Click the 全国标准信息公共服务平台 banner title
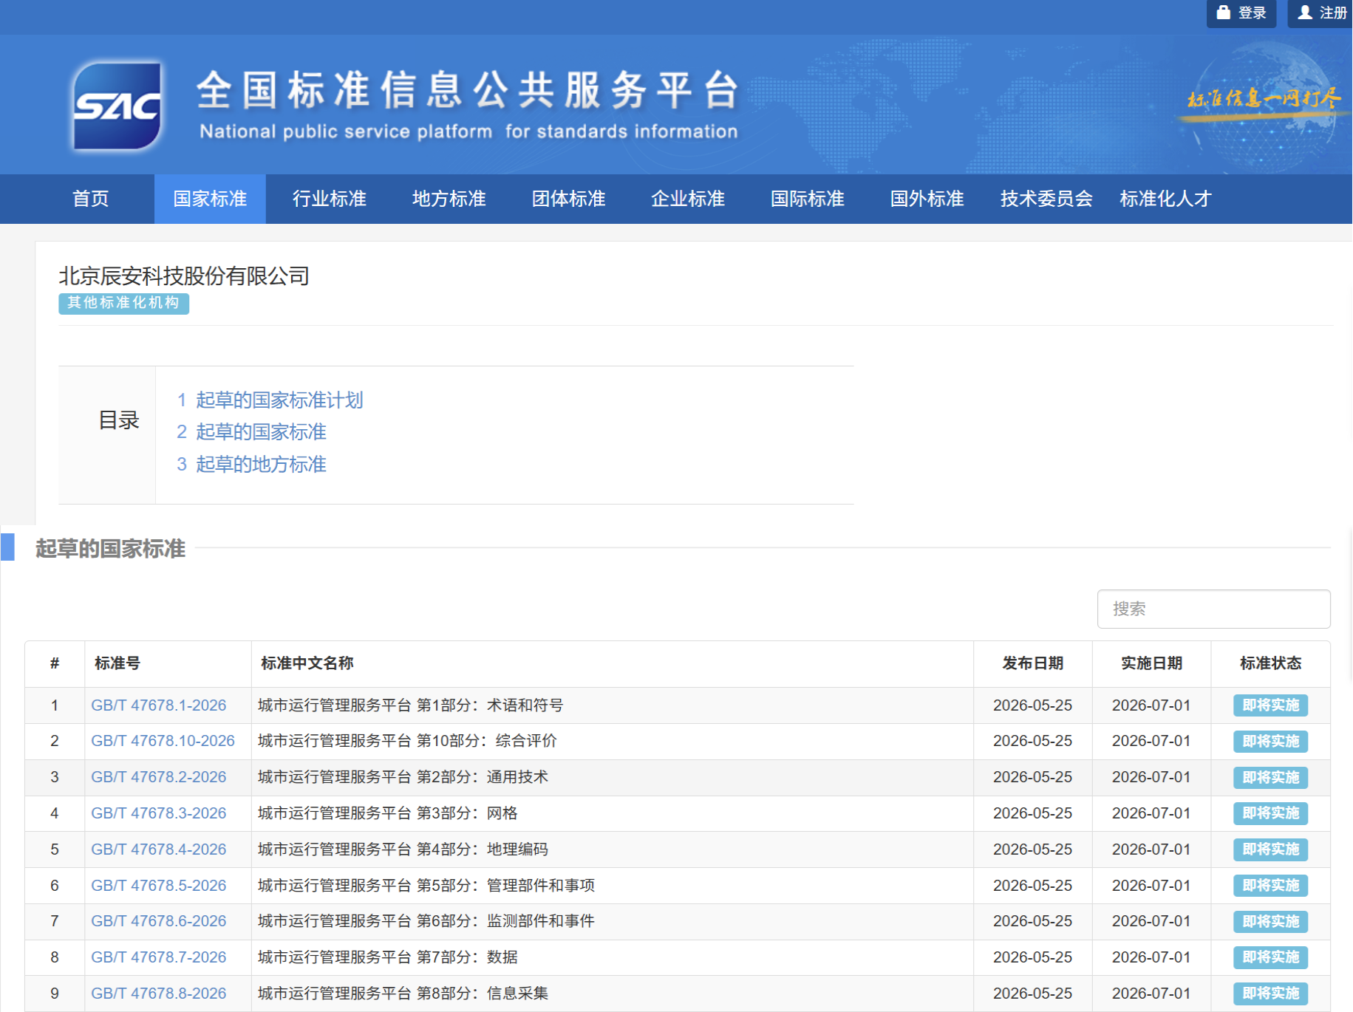Image resolution: width=1353 pixels, height=1012 pixels. pyautogui.click(x=468, y=90)
